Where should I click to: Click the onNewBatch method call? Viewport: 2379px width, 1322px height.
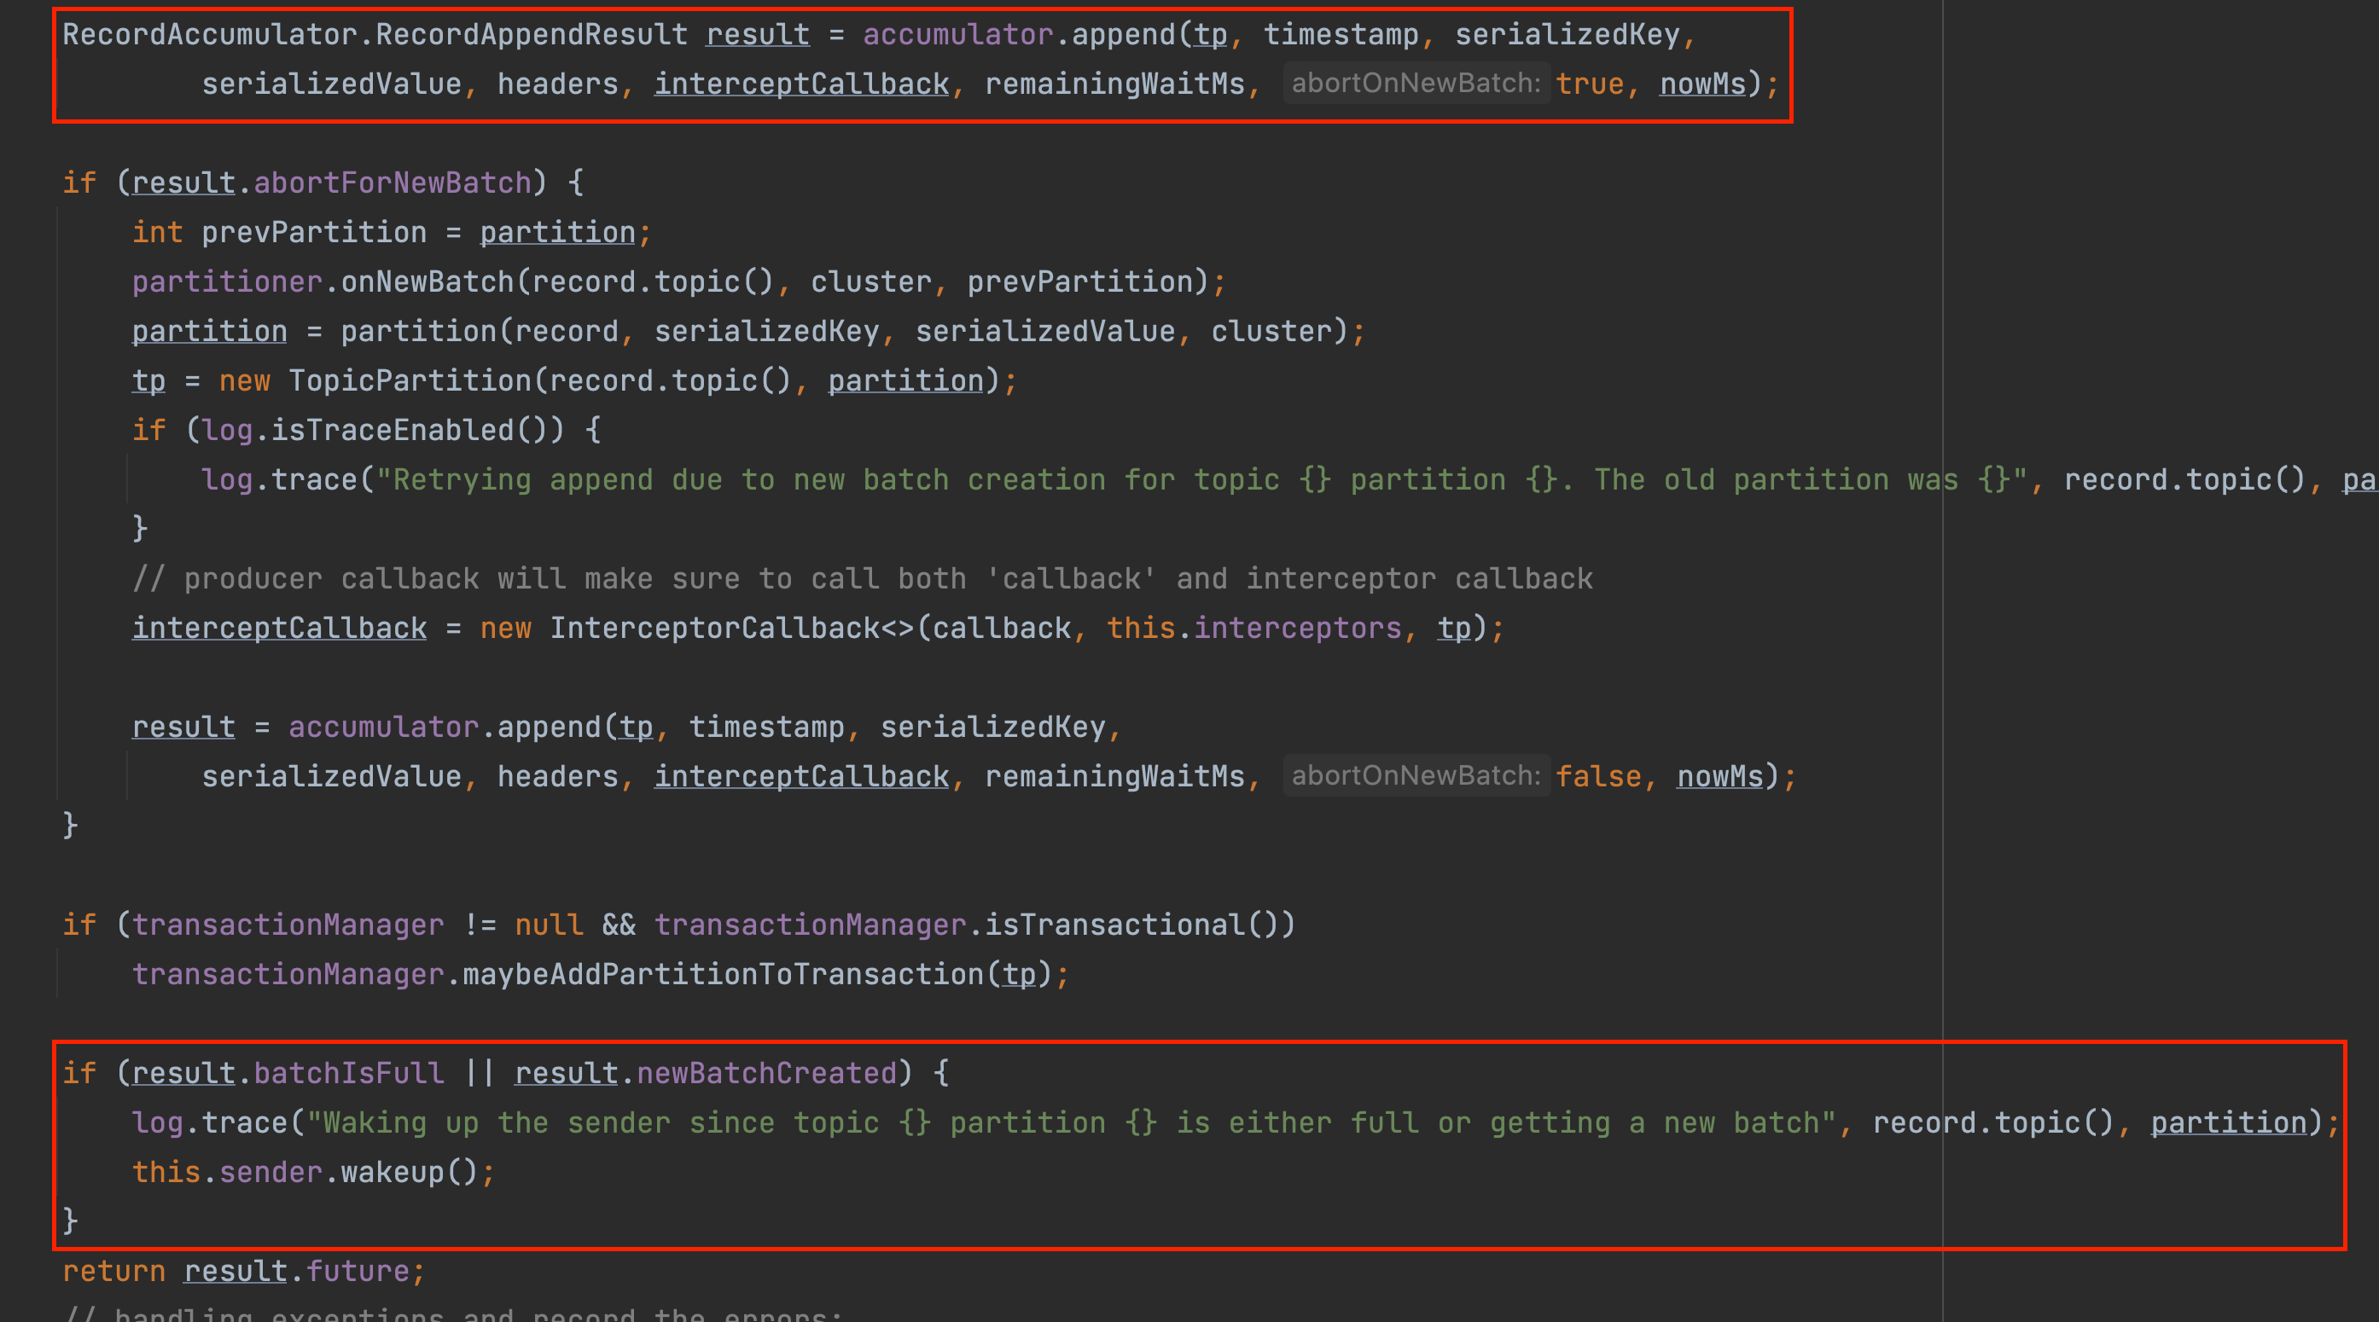click(x=427, y=281)
